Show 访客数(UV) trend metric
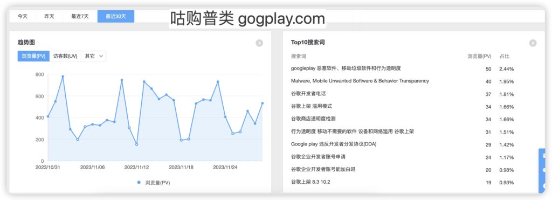This screenshot has height=201, width=552. (65, 56)
